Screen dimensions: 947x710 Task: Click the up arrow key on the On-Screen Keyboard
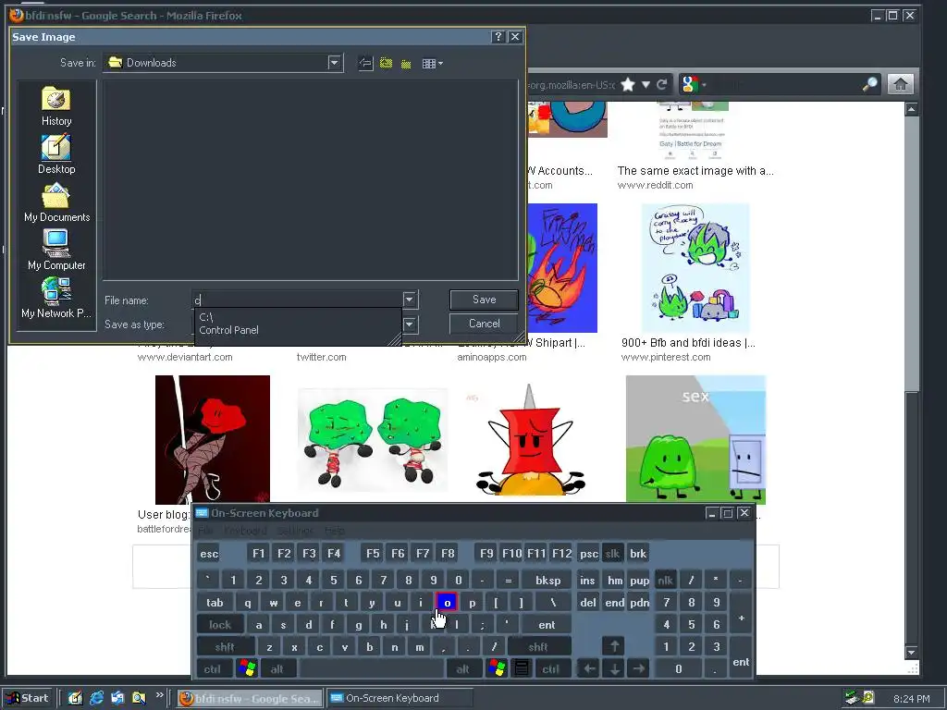(614, 646)
